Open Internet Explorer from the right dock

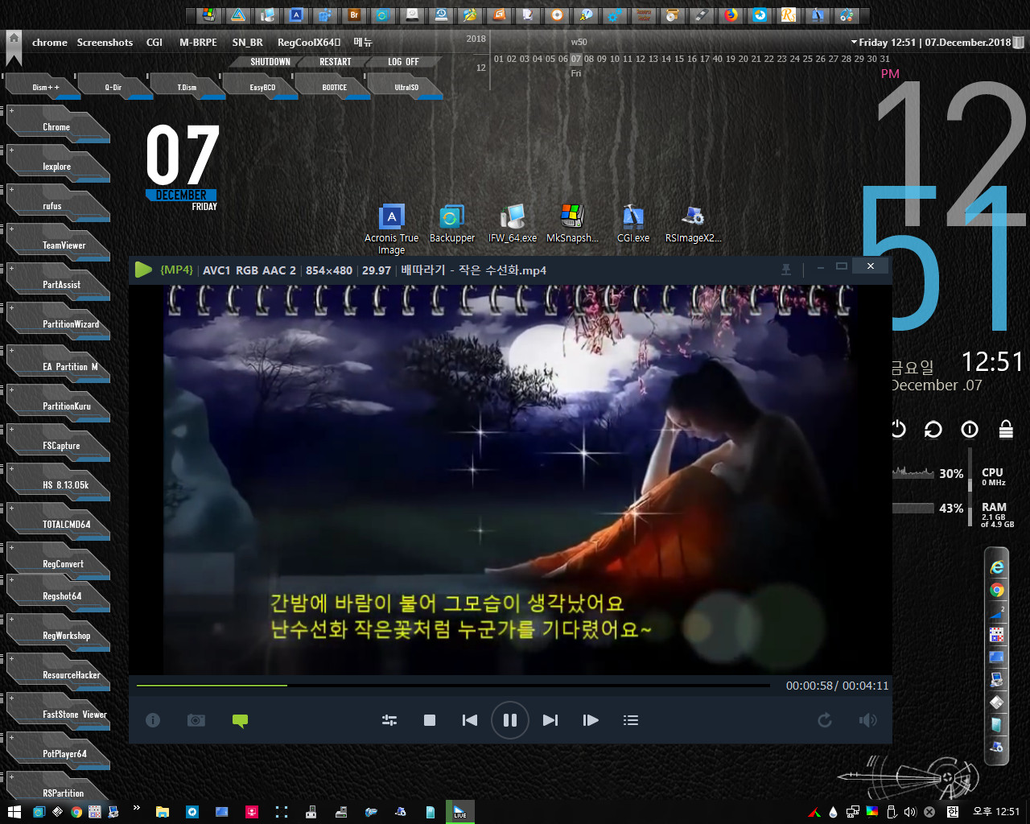(997, 567)
